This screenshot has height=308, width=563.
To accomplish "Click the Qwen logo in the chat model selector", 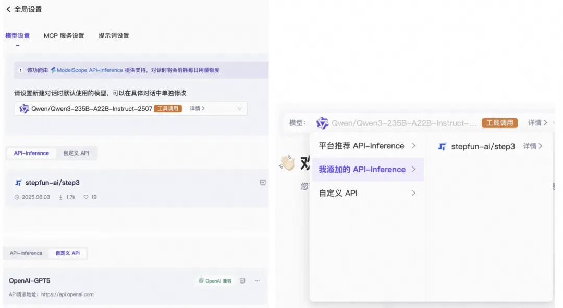I will point(322,123).
